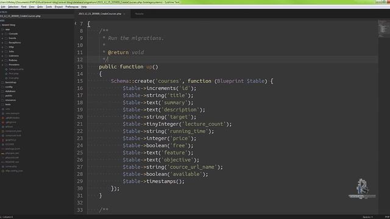Click the database folder icon
Image resolution: width=390 pixels, height=219 pixels.
pyautogui.click(x=3, y=91)
